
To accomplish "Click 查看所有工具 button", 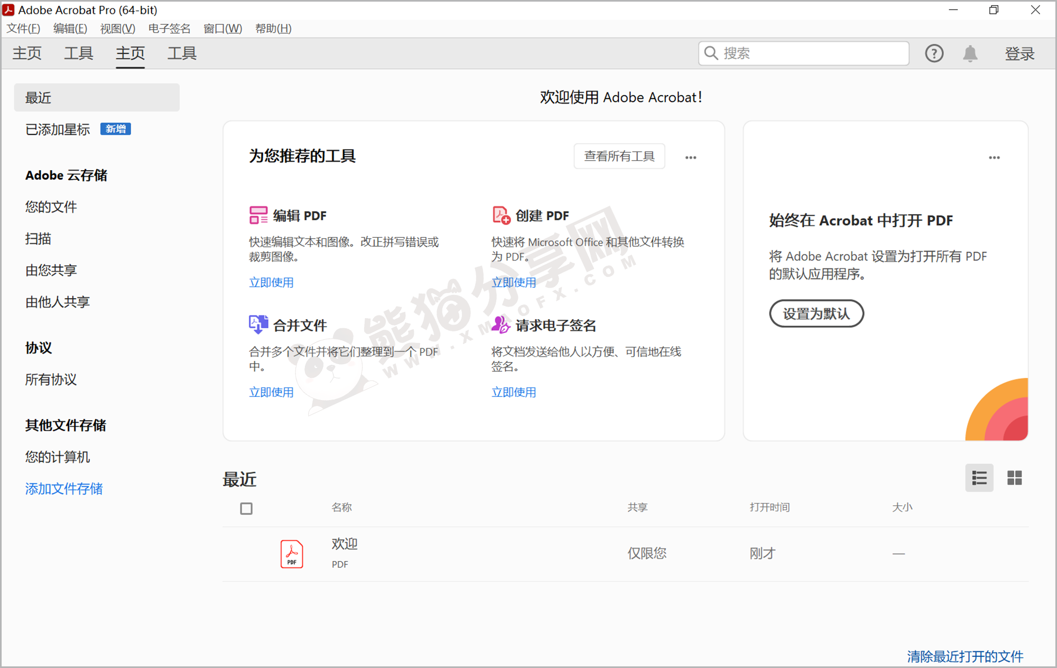I will point(619,156).
